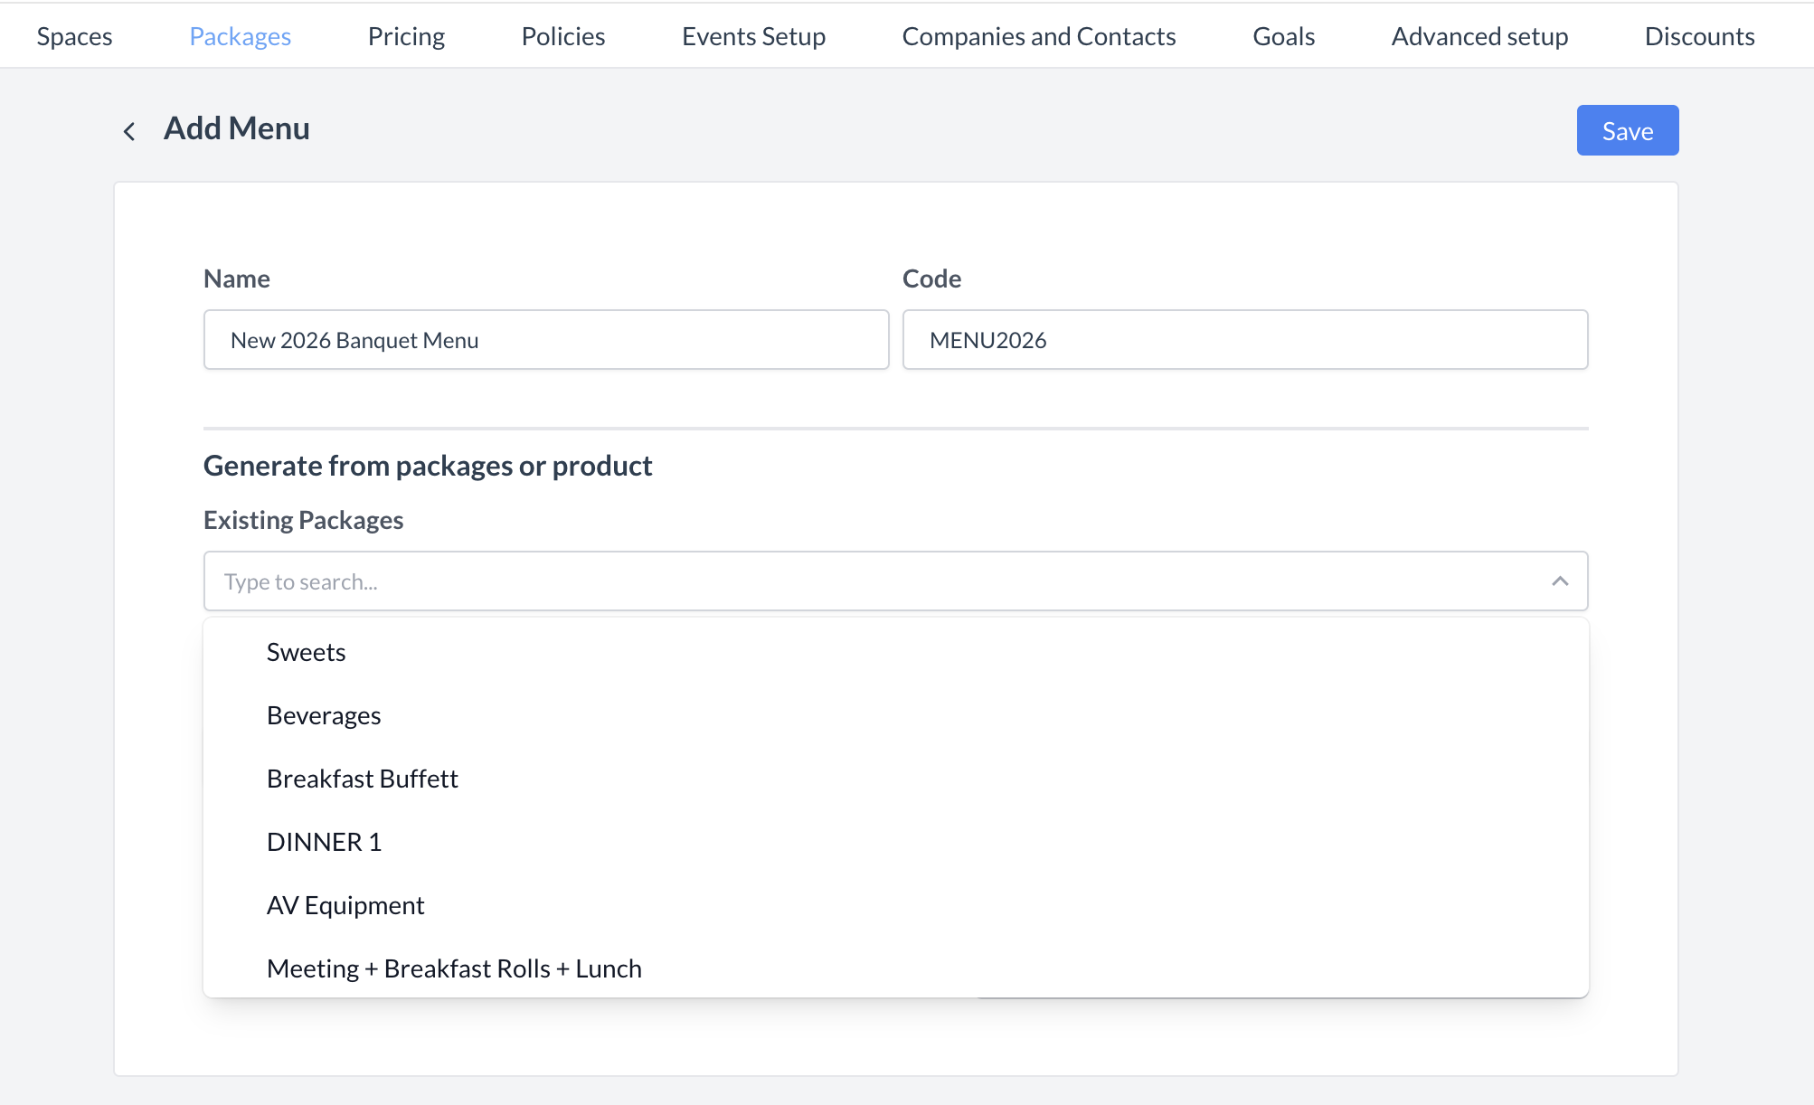Open the Goals section
This screenshot has height=1105, width=1814.
coord(1282,36)
